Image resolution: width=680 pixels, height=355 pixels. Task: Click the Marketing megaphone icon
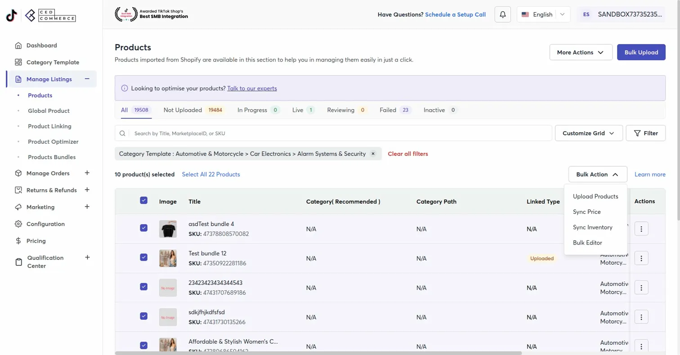(x=18, y=207)
